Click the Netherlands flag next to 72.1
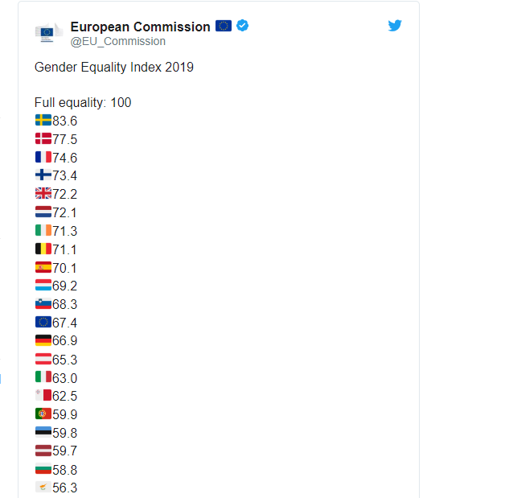The image size is (505, 498). (43, 212)
